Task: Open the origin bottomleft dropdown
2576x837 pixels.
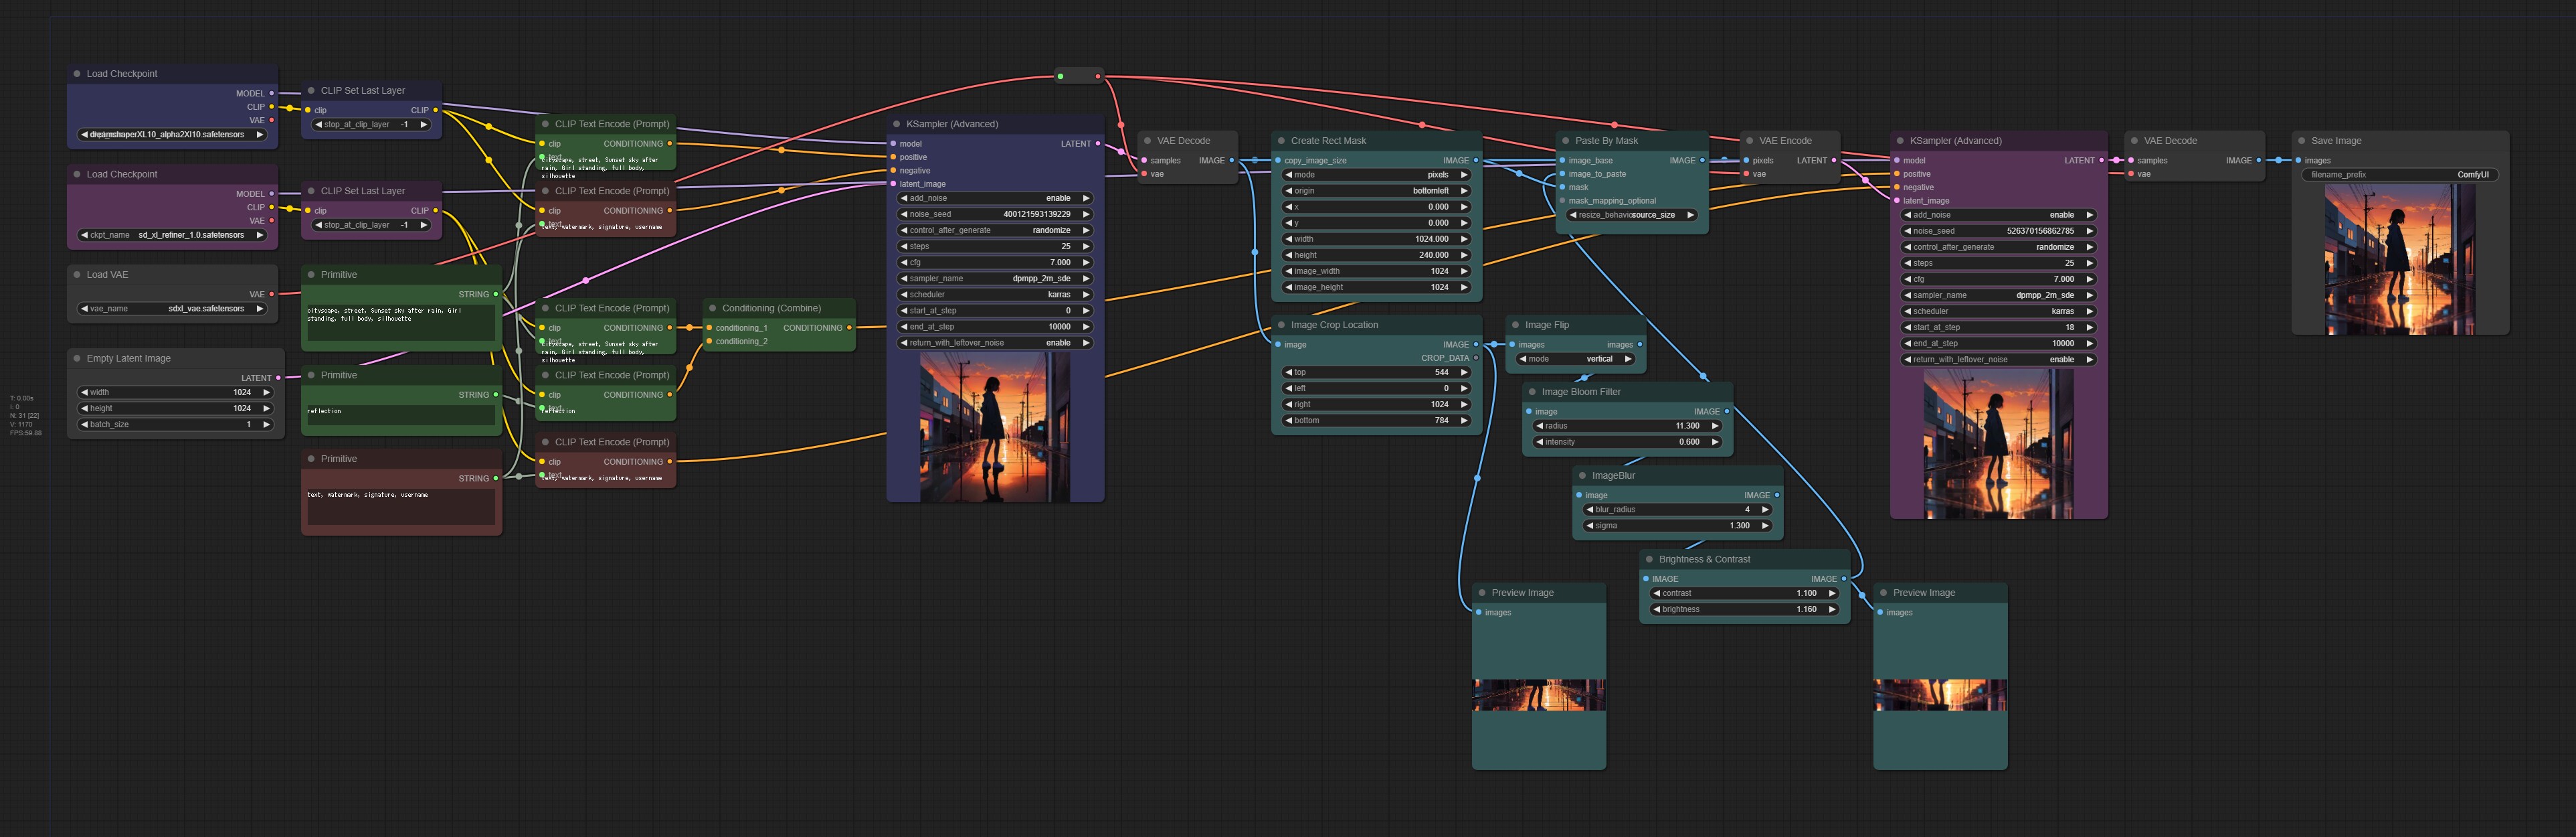Action: point(1376,192)
